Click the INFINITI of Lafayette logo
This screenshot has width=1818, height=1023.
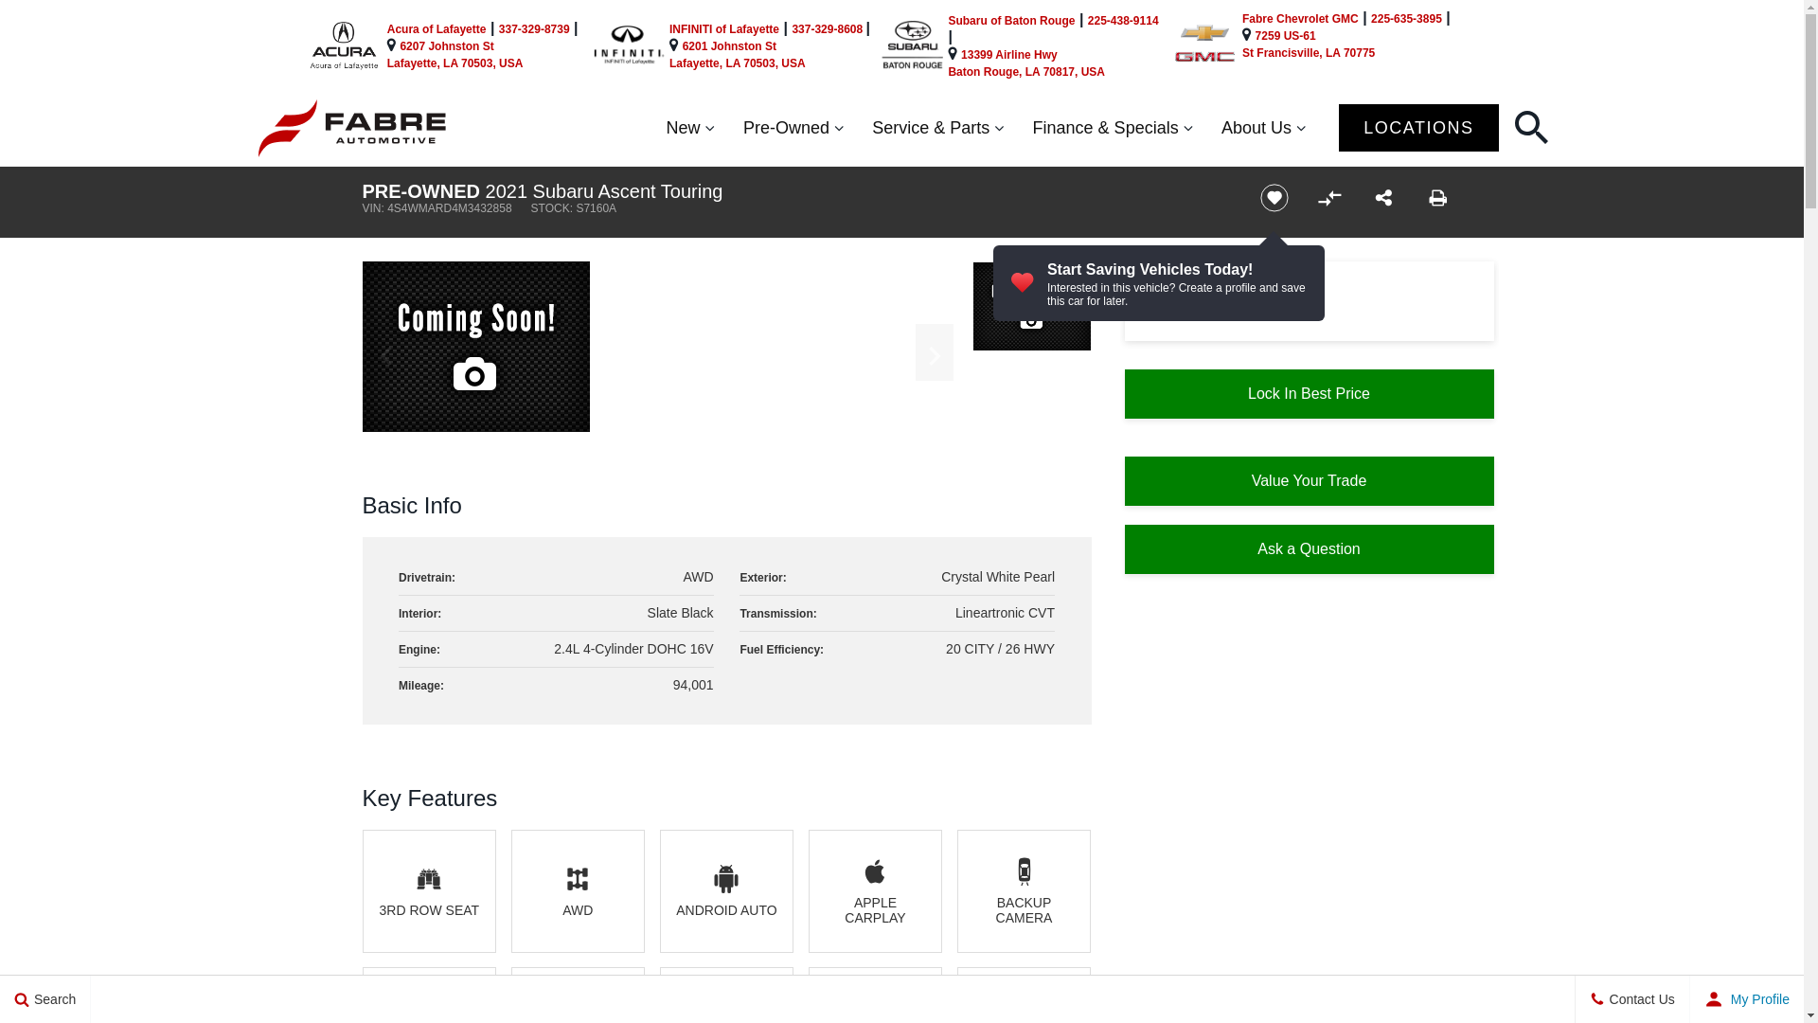pos(629,45)
